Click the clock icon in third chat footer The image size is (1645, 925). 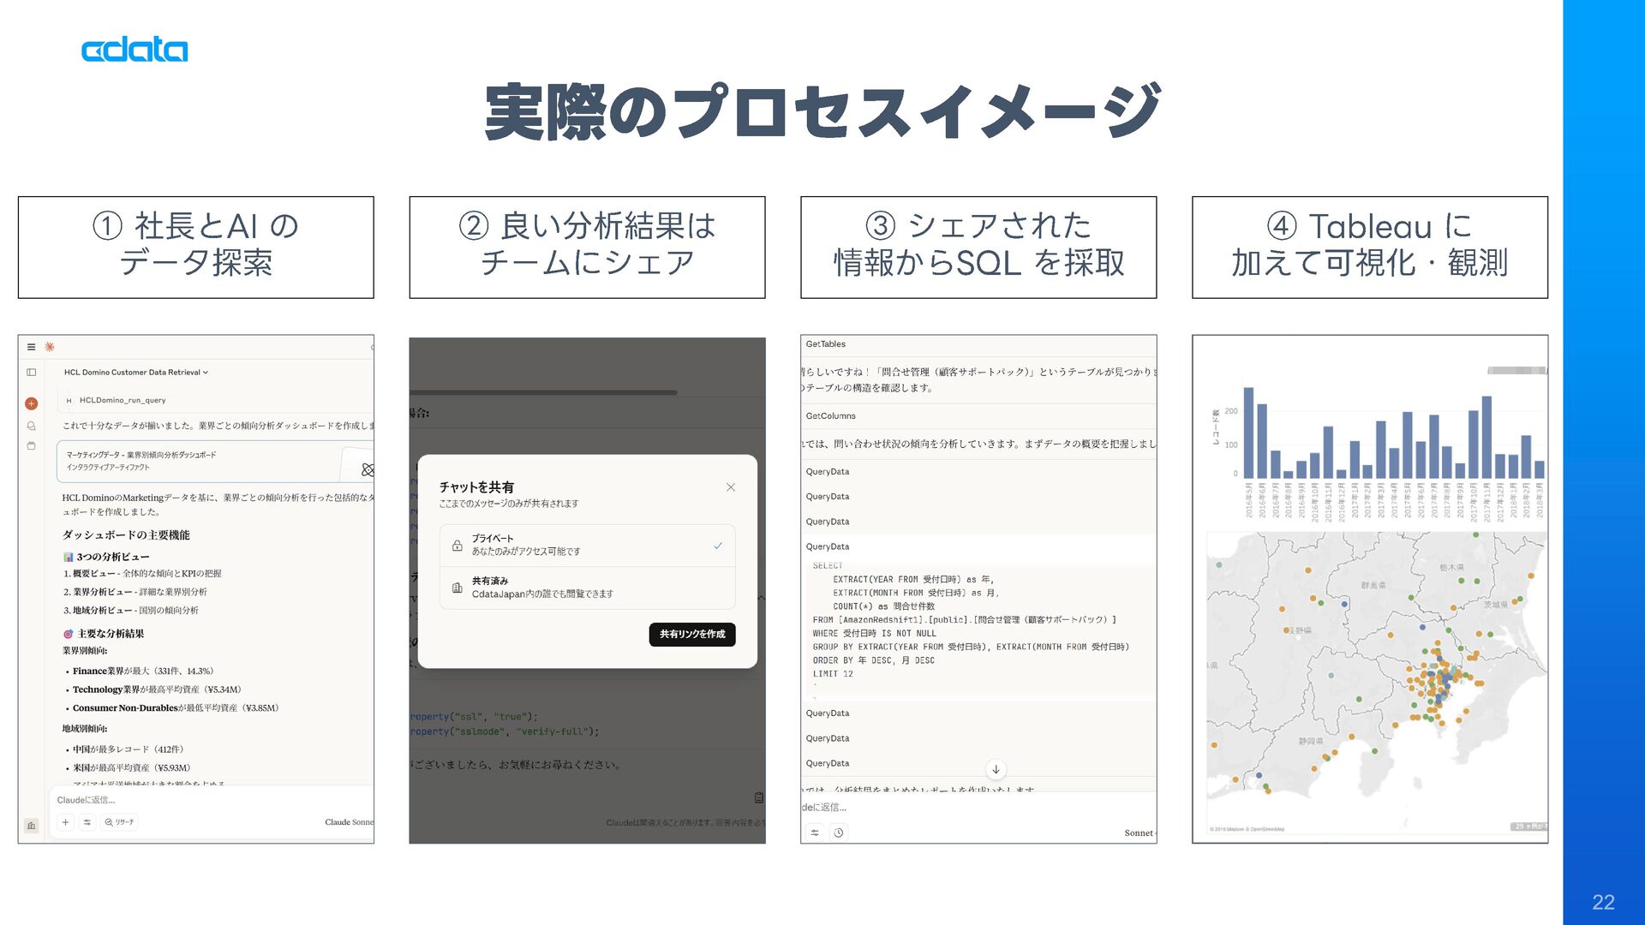[839, 832]
